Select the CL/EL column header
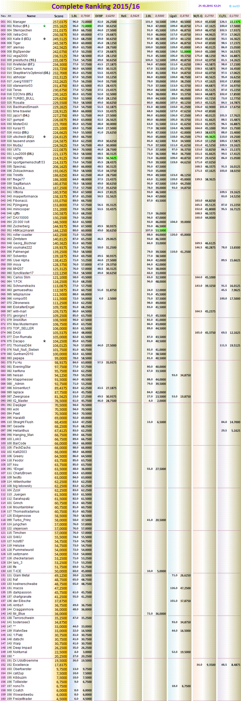This screenshot has width=241, height=701. coord(223,16)
